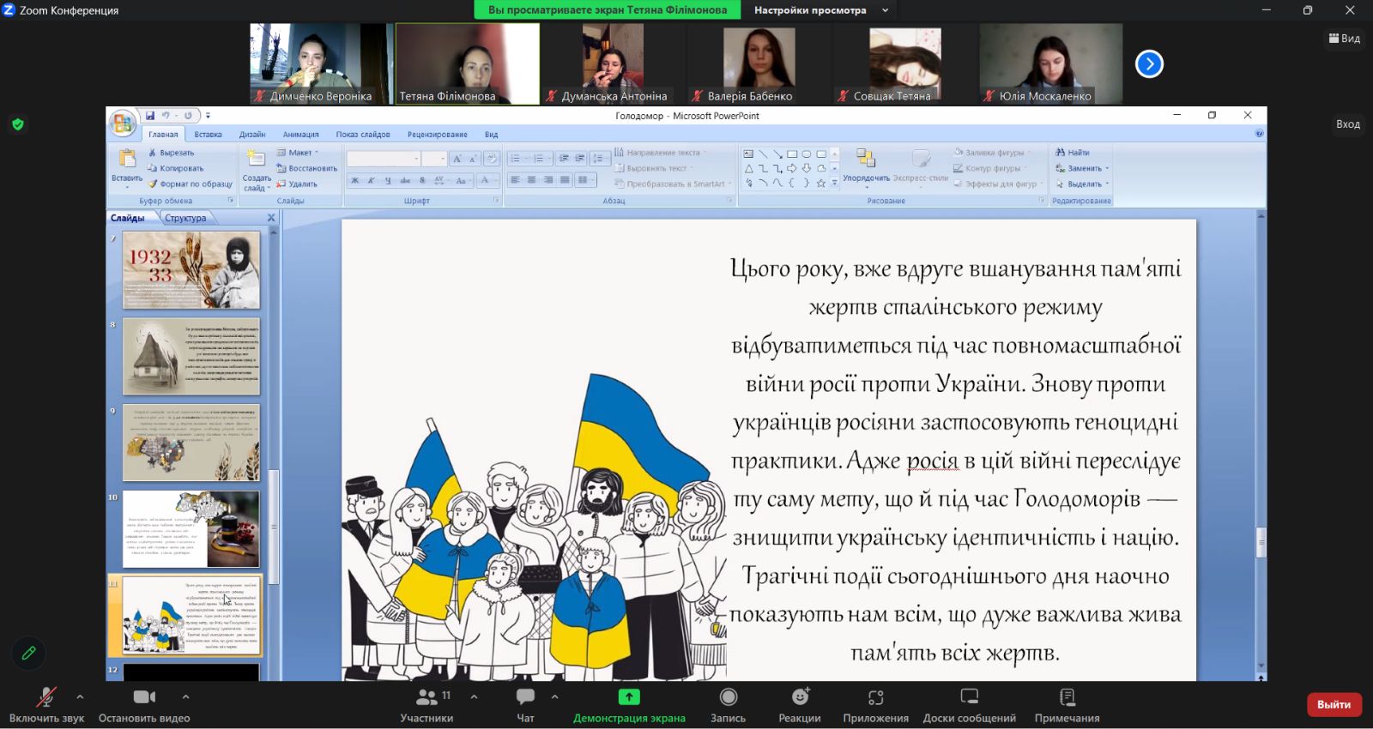This screenshot has width=1373, height=729.
Task: Open the Apps panel in Zoom
Action: [875, 704]
